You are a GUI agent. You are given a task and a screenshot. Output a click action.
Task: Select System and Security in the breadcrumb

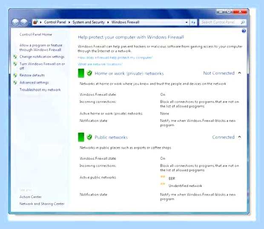click(x=89, y=22)
